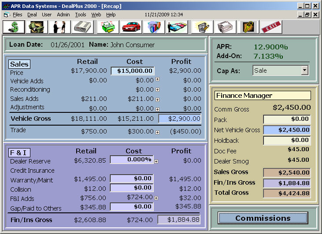Click the Commissions button
Image resolution: width=322 pixels, height=234 pixels.
pyautogui.click(x=263, y=218)
